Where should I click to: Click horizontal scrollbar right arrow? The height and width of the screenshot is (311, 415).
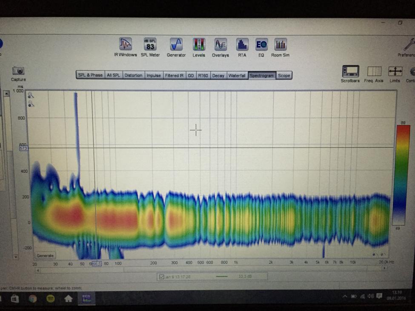pyautogui.click(x=384, y=268)
